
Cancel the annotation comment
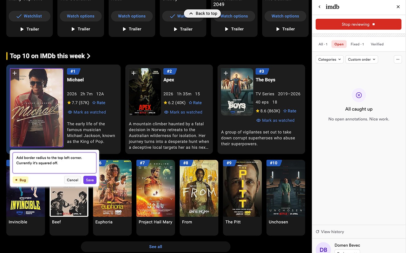72,180
